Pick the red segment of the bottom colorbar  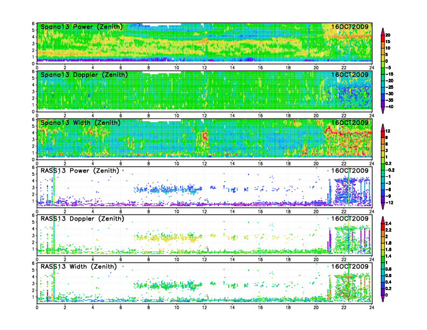pyautogui.click(x=383, y=227)
